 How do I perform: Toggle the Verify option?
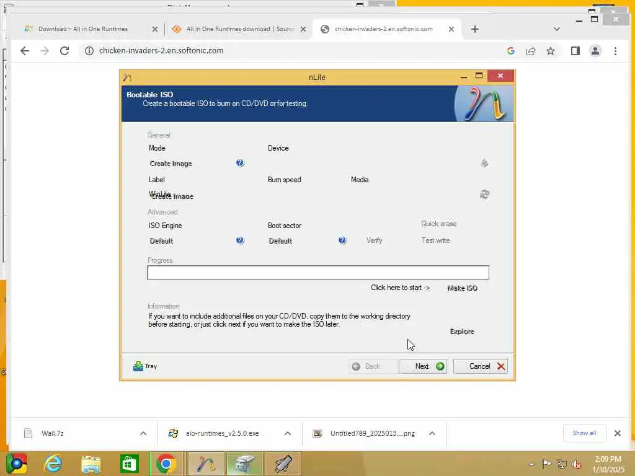[x=374, y=240]
